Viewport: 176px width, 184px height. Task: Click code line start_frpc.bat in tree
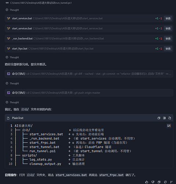[x=43, y=143]
